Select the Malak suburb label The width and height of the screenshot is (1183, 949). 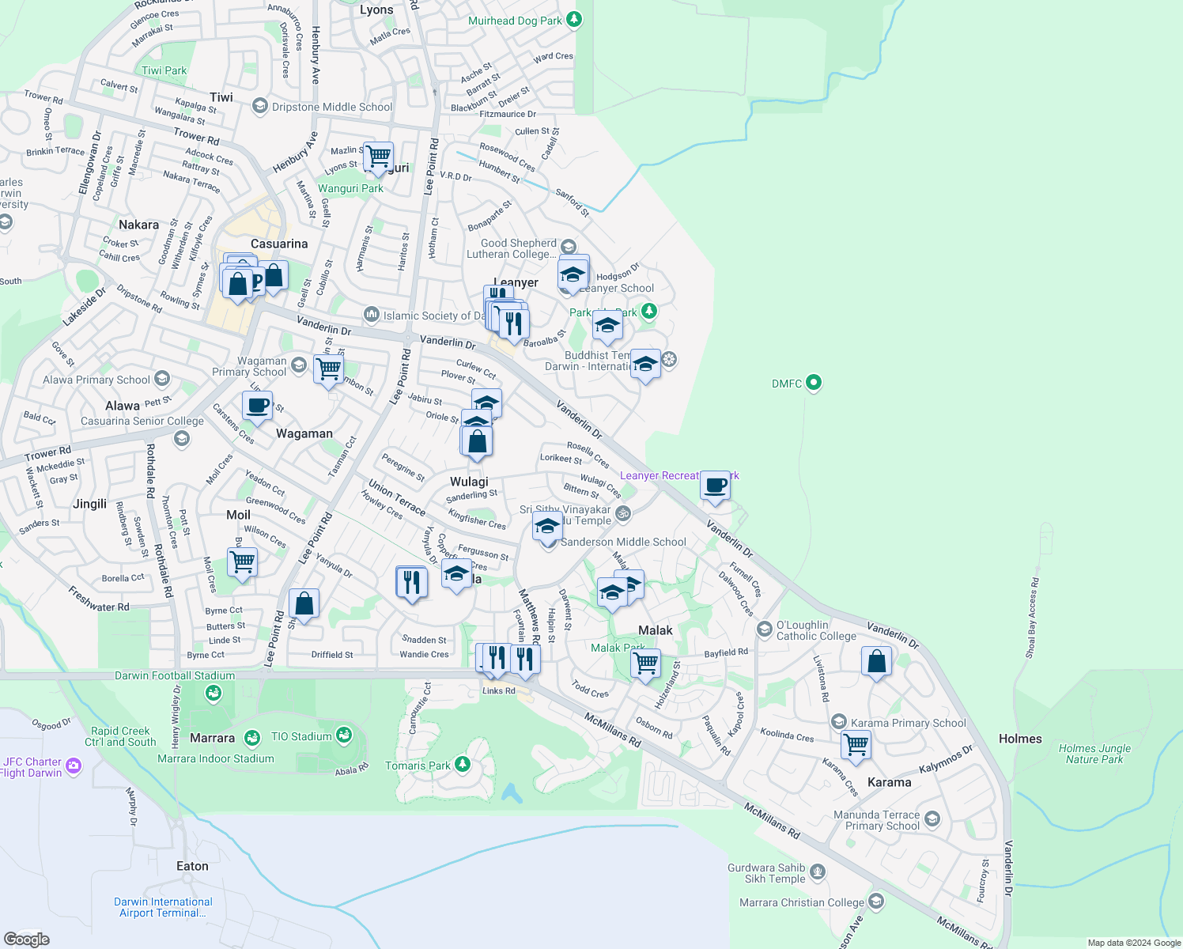656,630
